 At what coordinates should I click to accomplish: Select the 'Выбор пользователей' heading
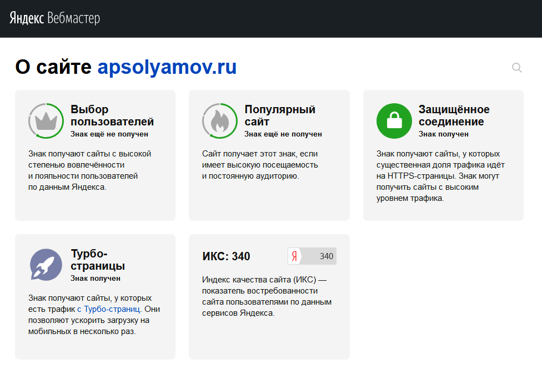coord(112,115)
